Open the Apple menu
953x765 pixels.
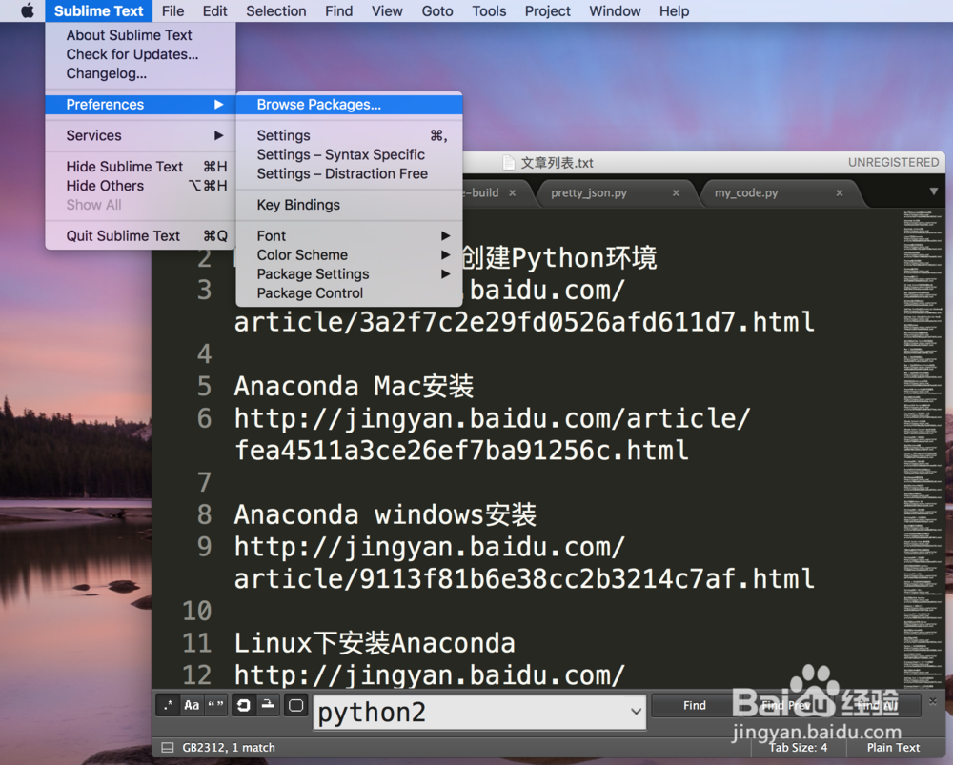(28, 10)
